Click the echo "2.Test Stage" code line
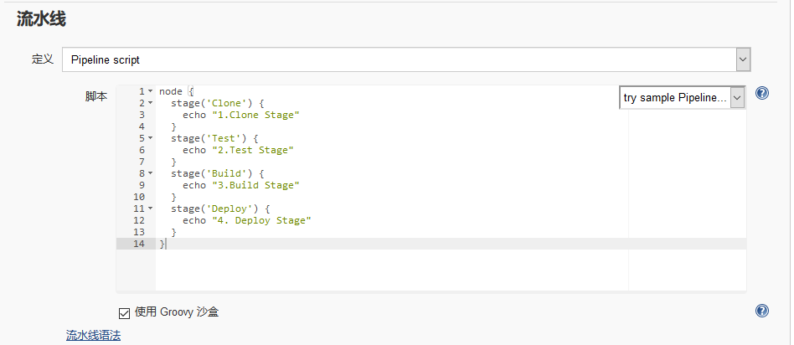Image resolution: width=794 pixels, height=345 pixels. 237,150
